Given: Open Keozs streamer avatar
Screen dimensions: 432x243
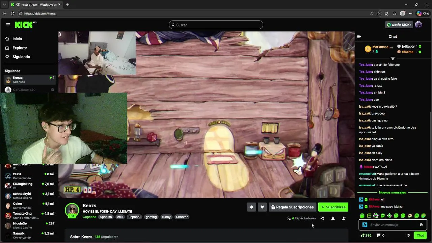Looking at the screenshot, I should pyautogui.click(x=72, y=210).
